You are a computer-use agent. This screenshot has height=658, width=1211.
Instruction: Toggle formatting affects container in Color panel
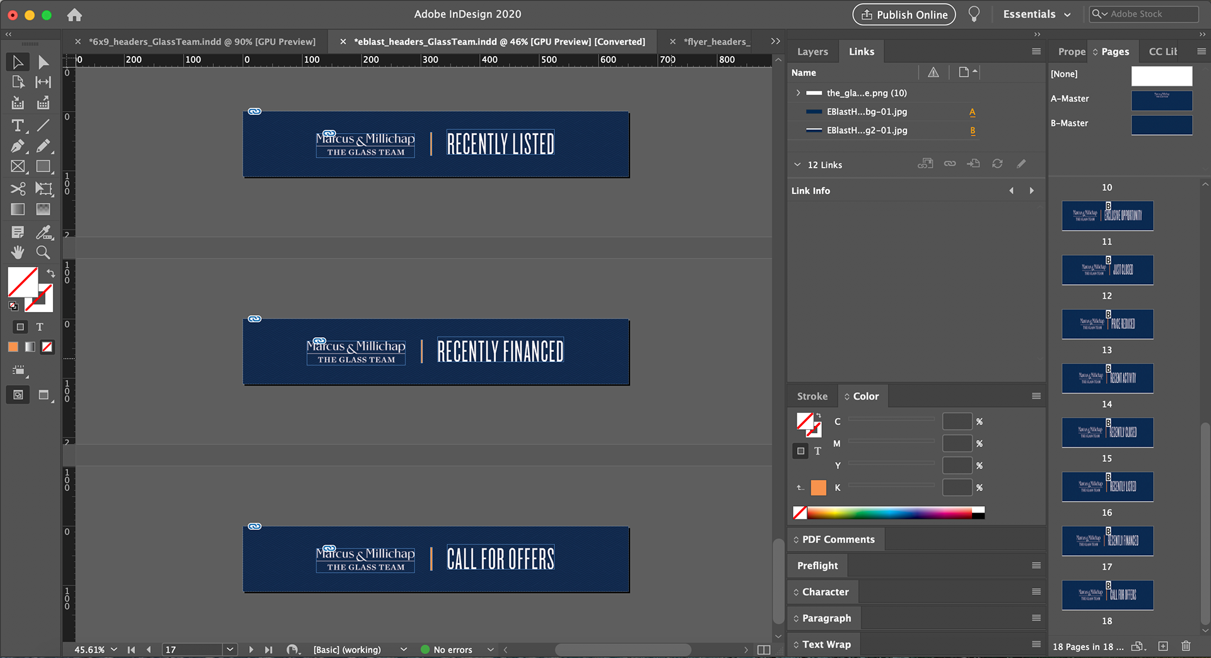pyautogui.click(x=800, y=451)
